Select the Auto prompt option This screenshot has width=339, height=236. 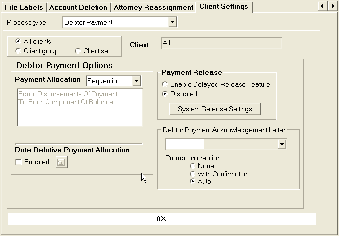(193, 182)
